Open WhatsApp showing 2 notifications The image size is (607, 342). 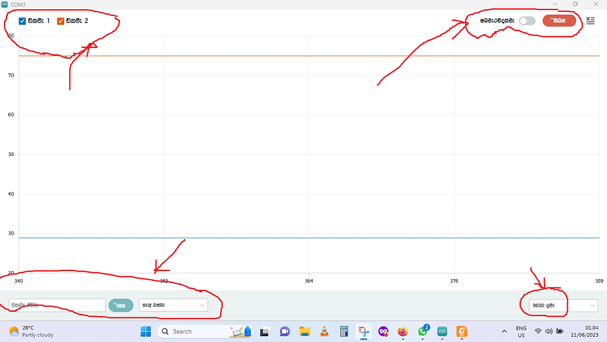pyautogui.click(x=422, y=331)
